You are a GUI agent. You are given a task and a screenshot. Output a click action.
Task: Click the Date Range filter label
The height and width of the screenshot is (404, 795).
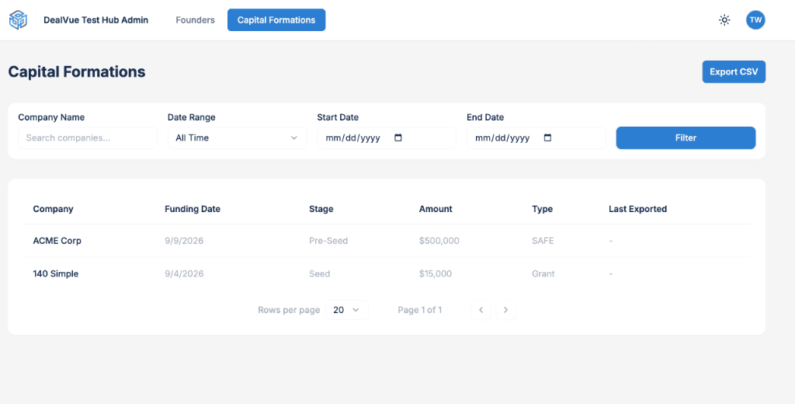pyautogui.click(x=192, y=117)
